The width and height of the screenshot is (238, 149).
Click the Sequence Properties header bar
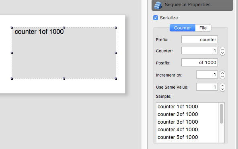(x=192, y=5)
